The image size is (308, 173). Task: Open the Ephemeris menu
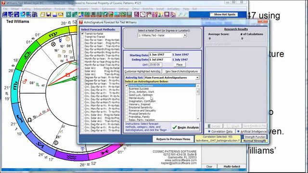click(x=108, y=9)
